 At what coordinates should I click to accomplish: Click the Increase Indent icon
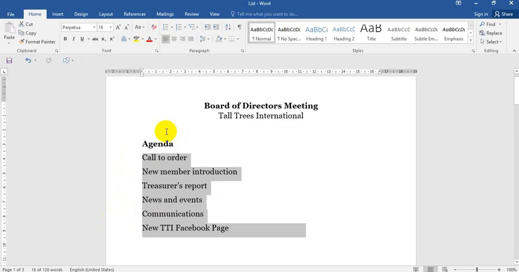(216, 27)
